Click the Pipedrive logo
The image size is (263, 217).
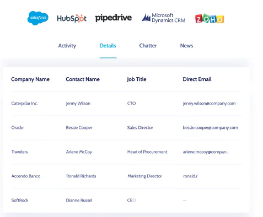coord(114,18)
